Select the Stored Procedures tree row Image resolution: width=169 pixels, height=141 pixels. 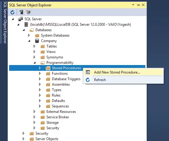[x=77, y=68]
